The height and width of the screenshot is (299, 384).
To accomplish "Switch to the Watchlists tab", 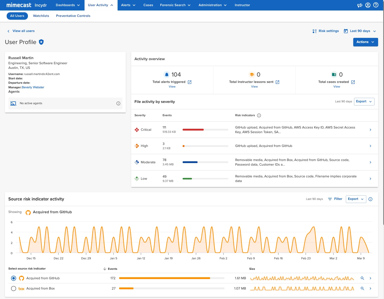I will click(41, 16).
